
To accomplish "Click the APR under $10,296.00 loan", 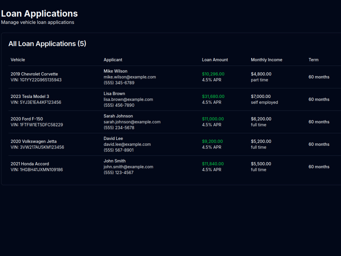I will (x=212, y=80).
